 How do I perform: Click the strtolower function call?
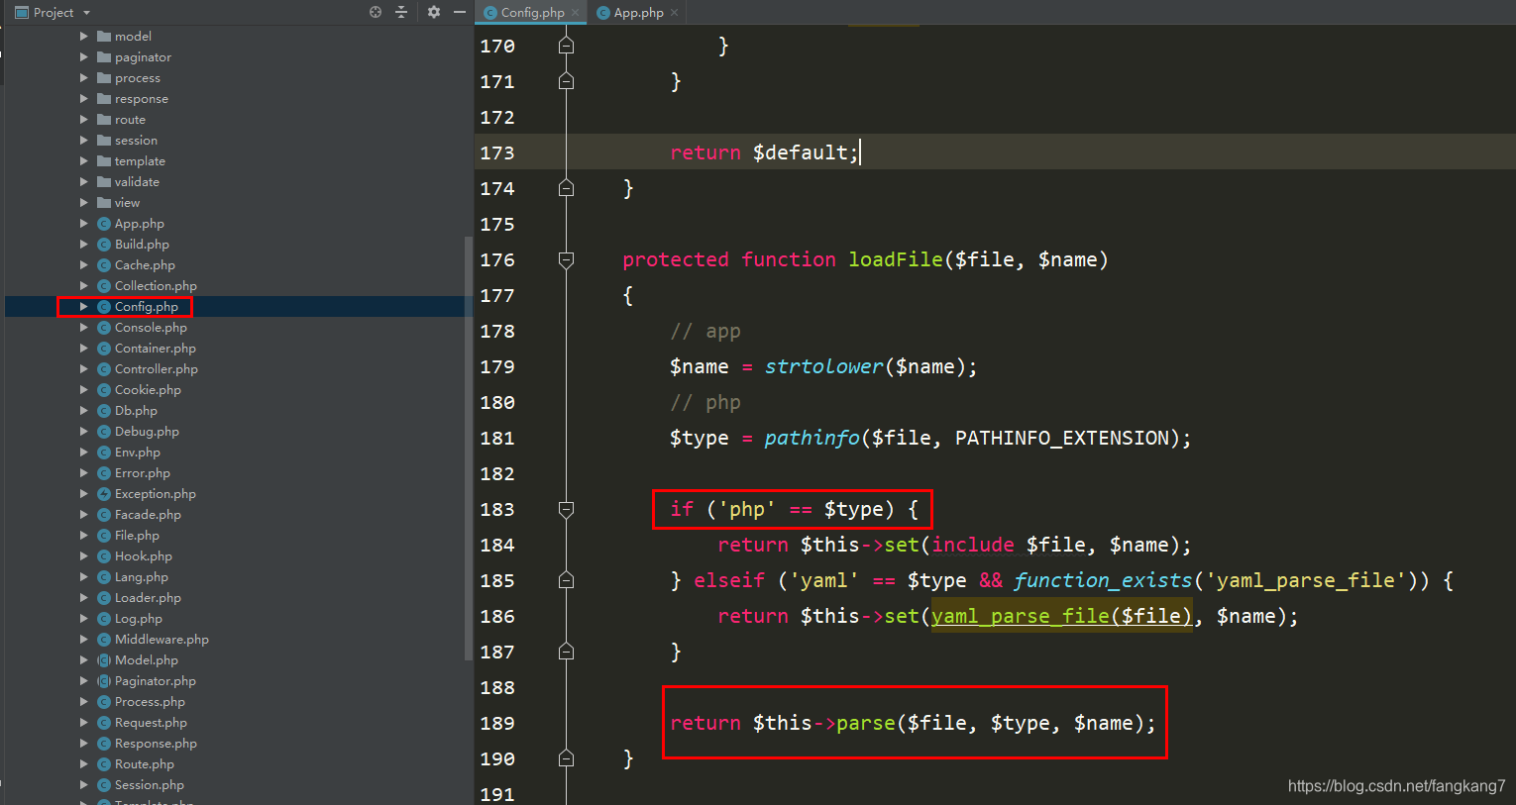click(x=823, y=367)
